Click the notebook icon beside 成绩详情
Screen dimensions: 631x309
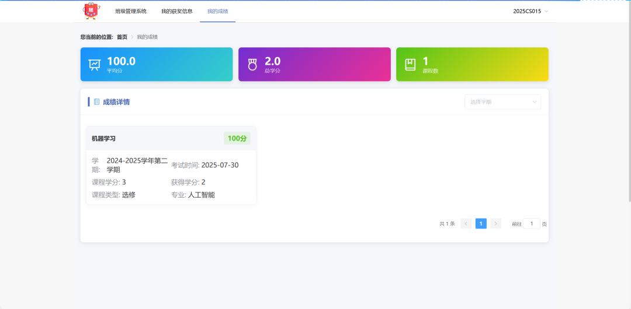(96, 102)
